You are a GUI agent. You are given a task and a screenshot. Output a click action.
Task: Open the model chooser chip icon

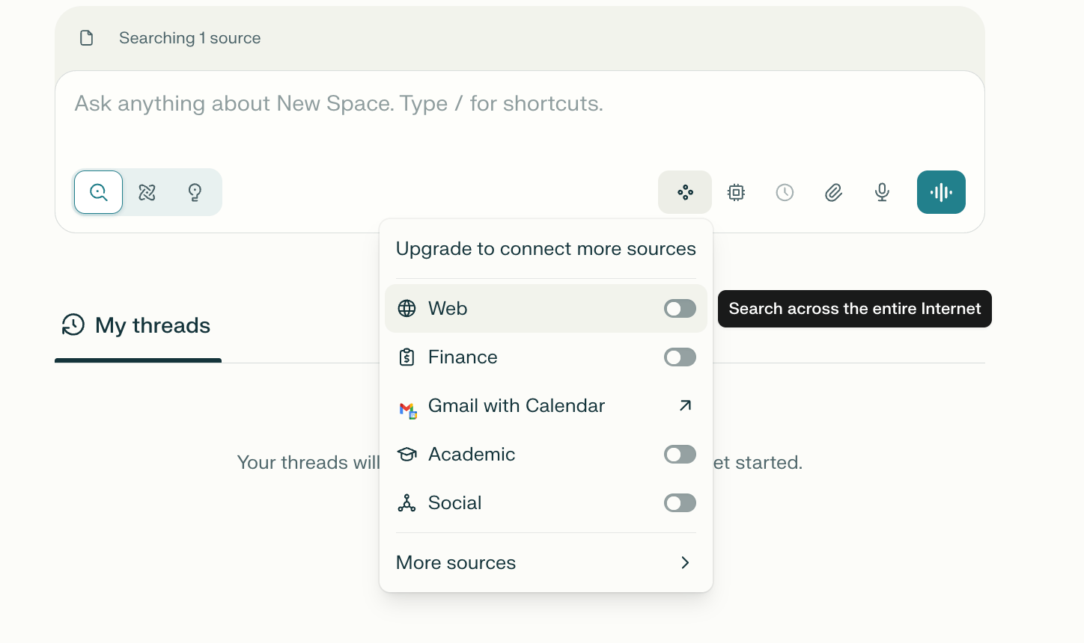[x=736, y=192]
